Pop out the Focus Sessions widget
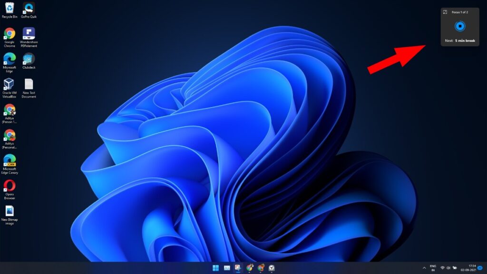 point(445,11)
